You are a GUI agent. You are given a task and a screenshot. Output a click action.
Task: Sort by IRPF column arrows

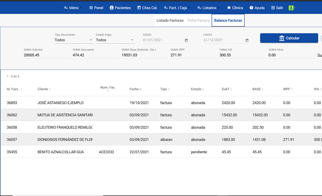292,89
